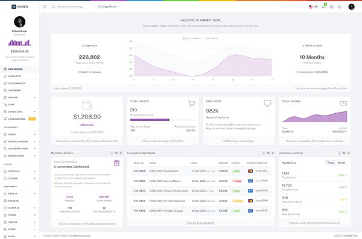Open the settings gear icon in header

pos(331,7)
